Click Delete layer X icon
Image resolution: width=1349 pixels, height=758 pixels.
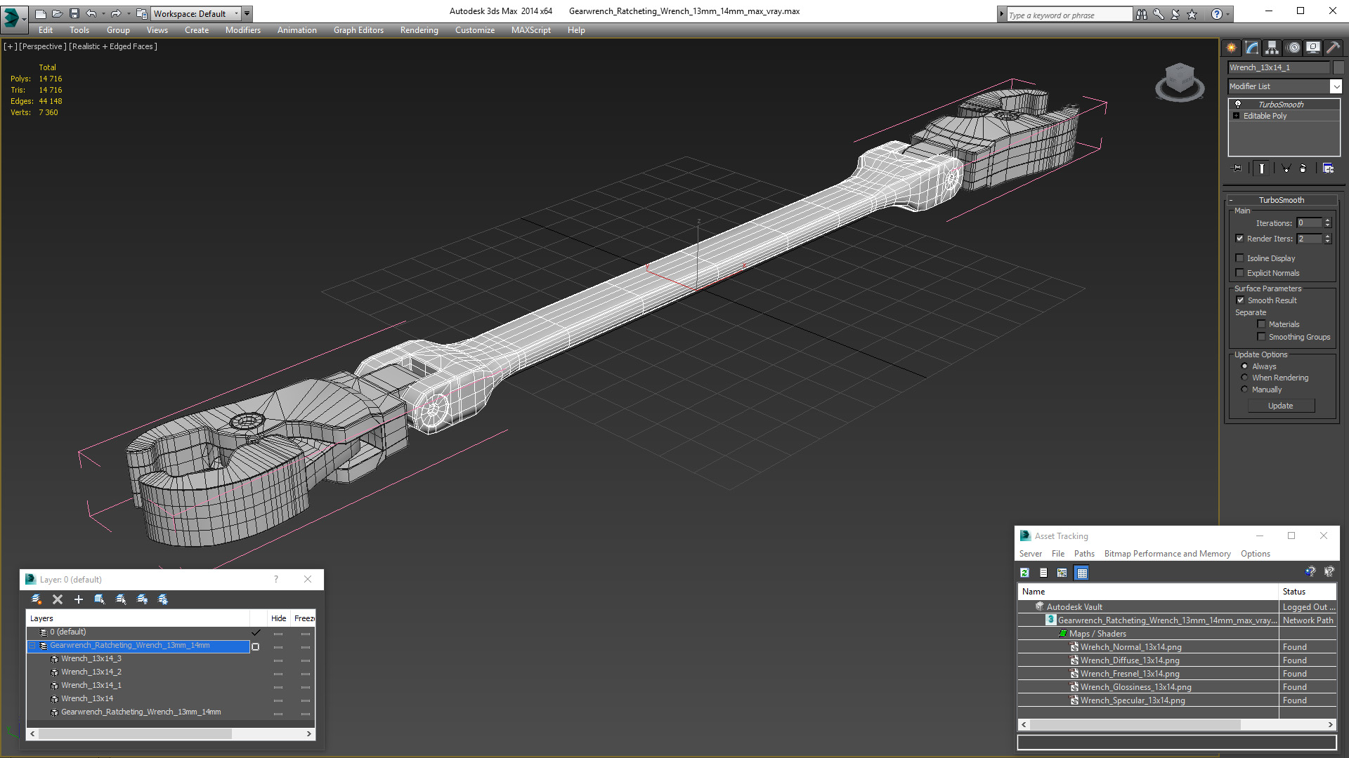pyautogui.click(x=58, y=599)
